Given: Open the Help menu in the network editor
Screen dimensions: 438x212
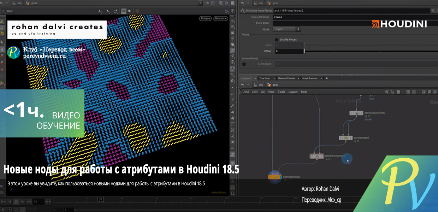Looking at the screenshot, I should click(x=304, y=92).
